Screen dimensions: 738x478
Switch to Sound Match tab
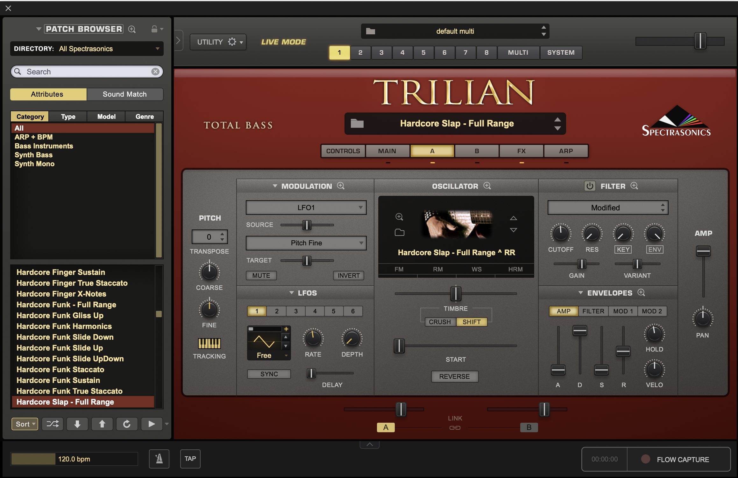click(125, 94)
